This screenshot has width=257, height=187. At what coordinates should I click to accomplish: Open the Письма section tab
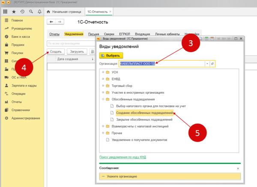[93, 34]
